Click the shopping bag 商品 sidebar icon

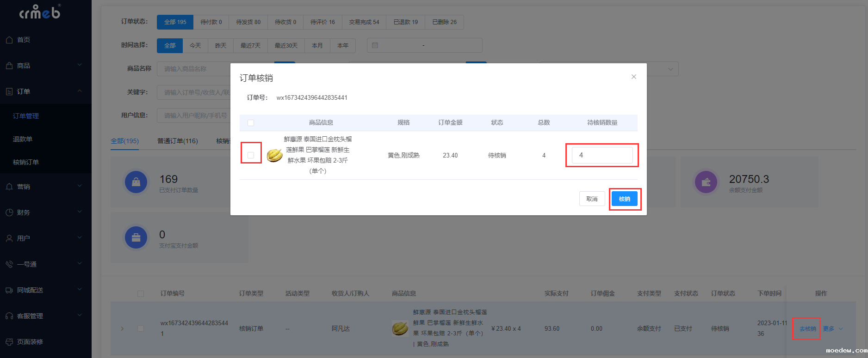9,66
